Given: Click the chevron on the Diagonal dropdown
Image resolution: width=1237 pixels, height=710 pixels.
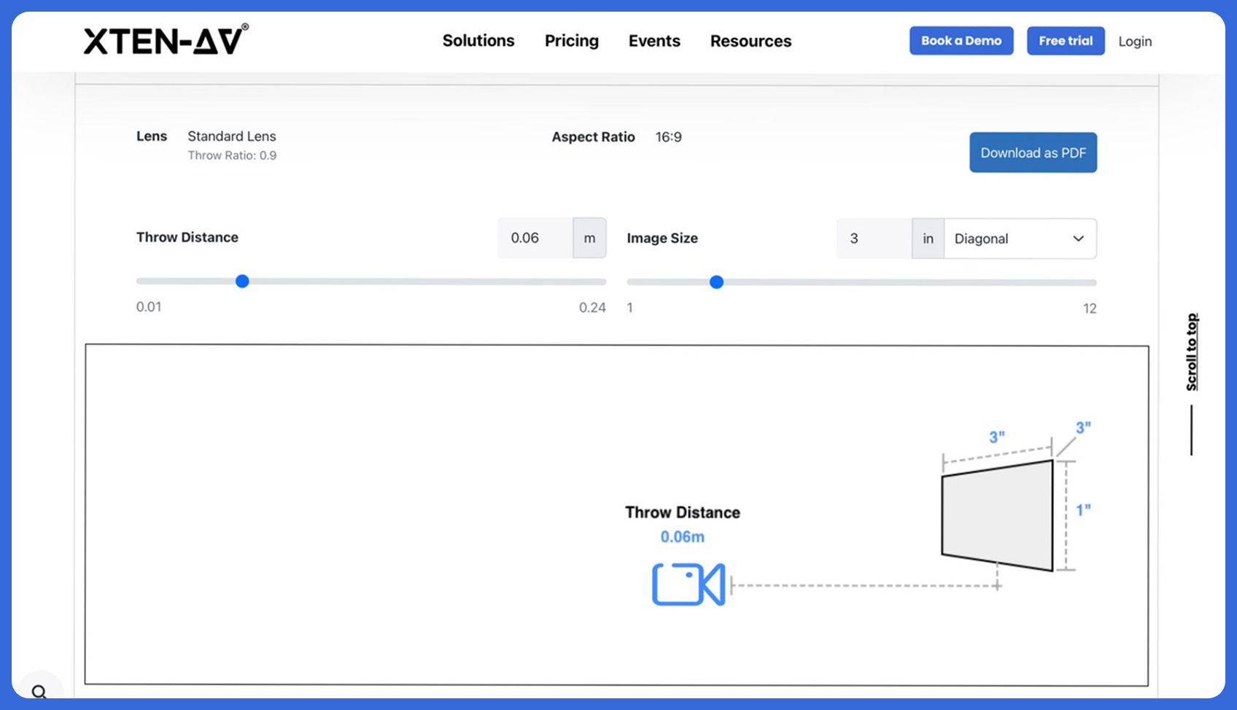Looking at the screenshot, I should (x=1078, y=239).
